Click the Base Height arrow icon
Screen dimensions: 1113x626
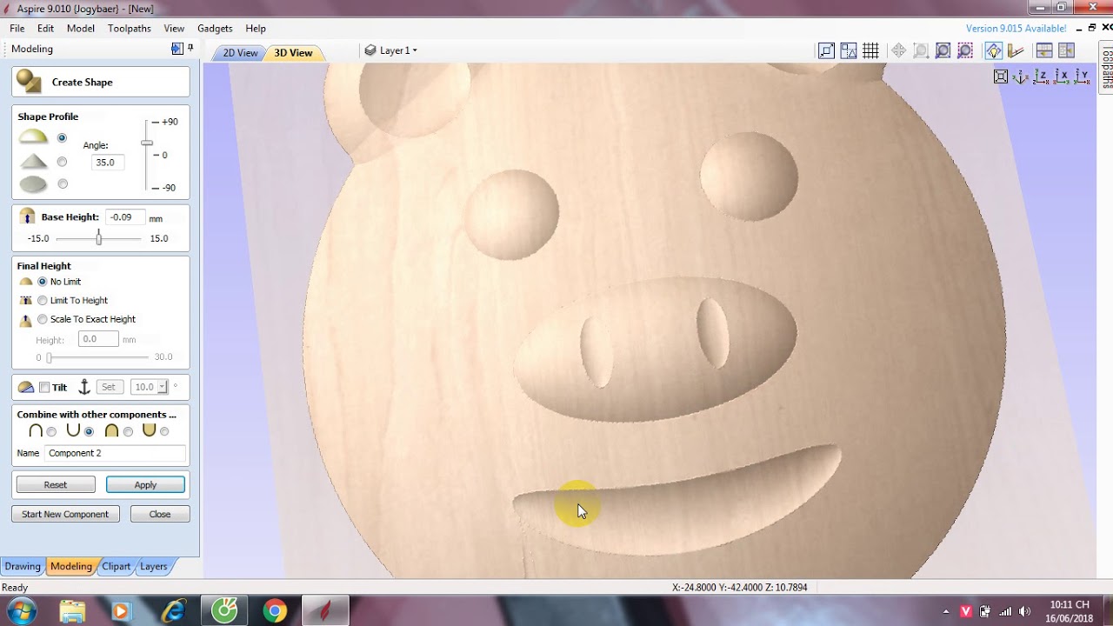(x=28, y=217)
